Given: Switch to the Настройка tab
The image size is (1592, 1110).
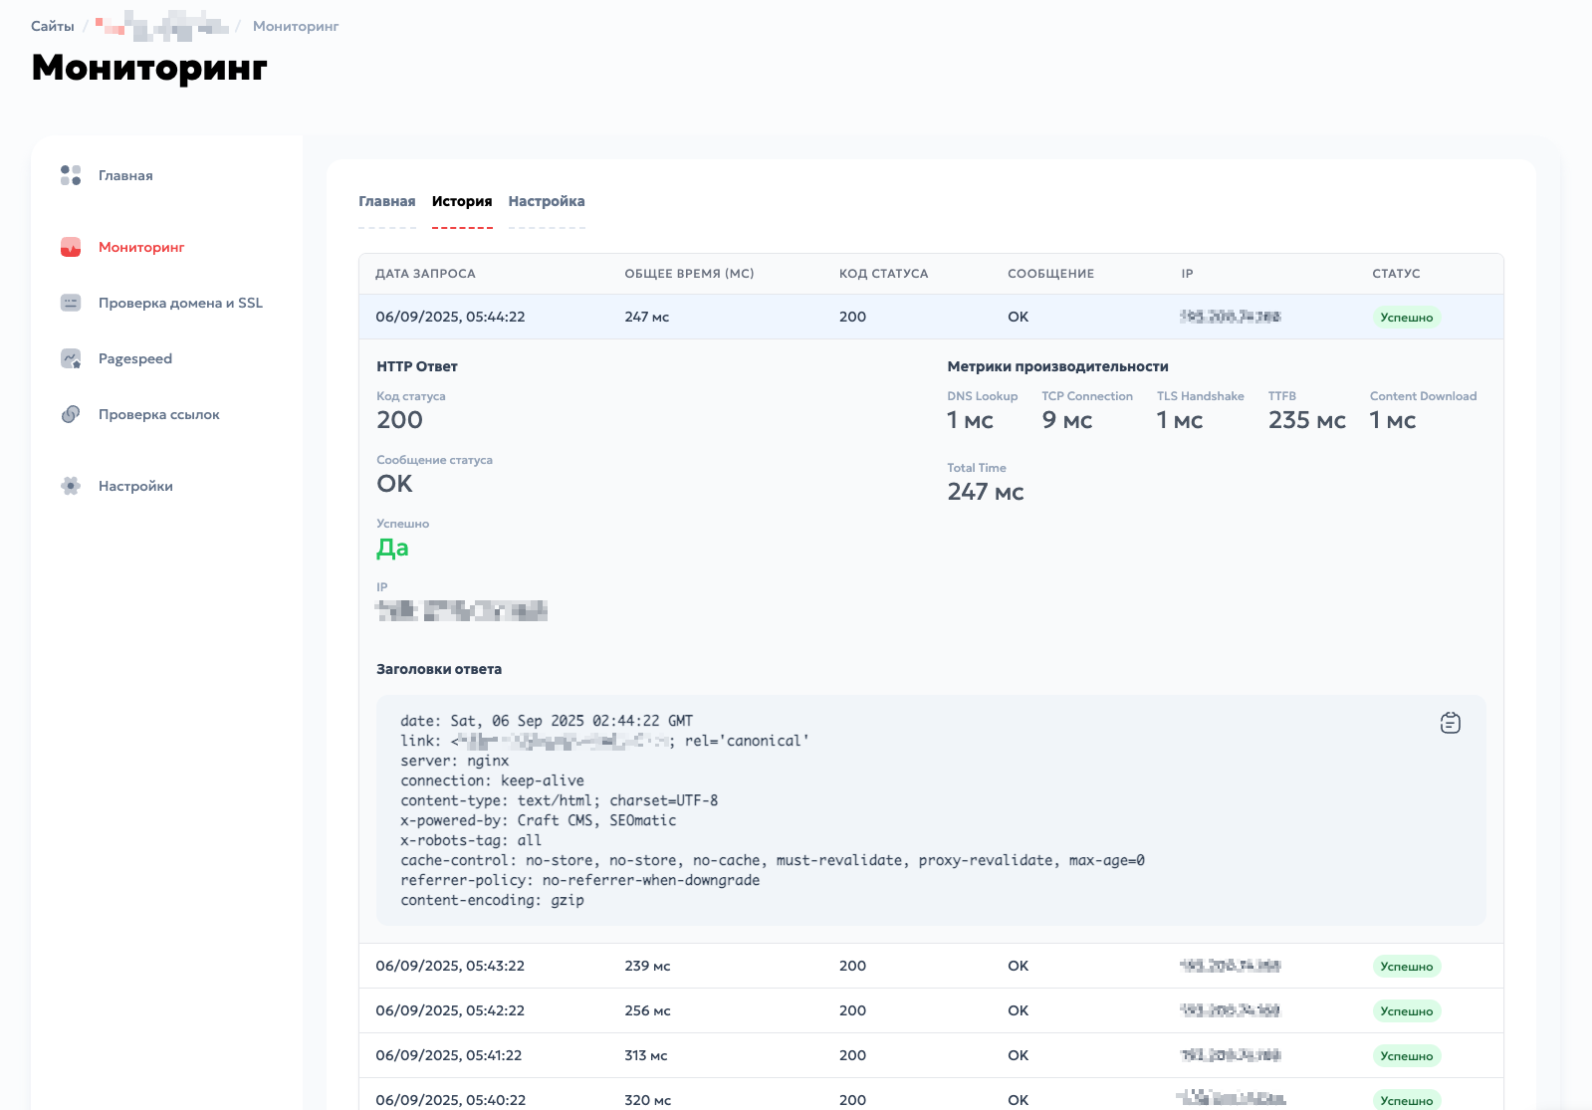Looking at the screenshot, I should (x=547, y=201).
